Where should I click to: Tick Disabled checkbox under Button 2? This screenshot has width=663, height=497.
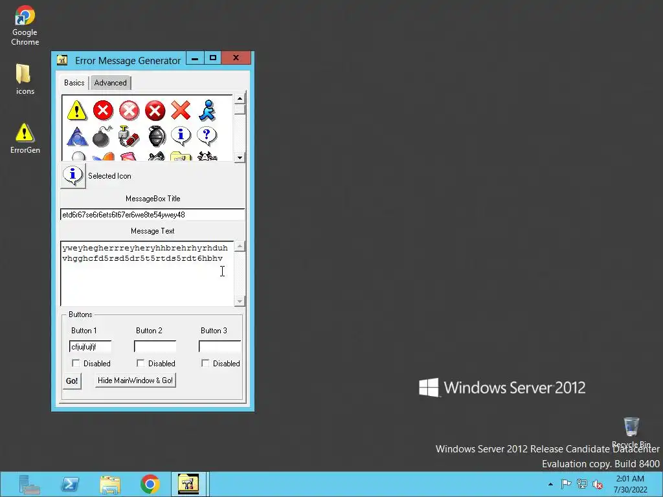pos(140,363)
